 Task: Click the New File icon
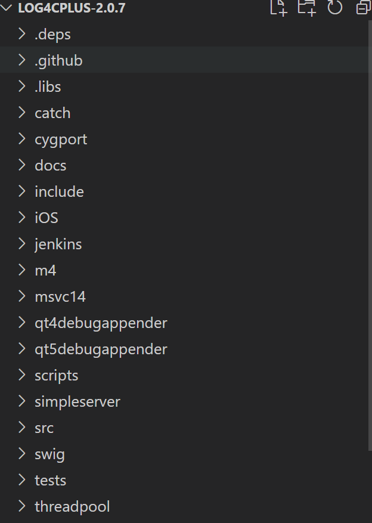pyautogui.click(x=278, y=8)
